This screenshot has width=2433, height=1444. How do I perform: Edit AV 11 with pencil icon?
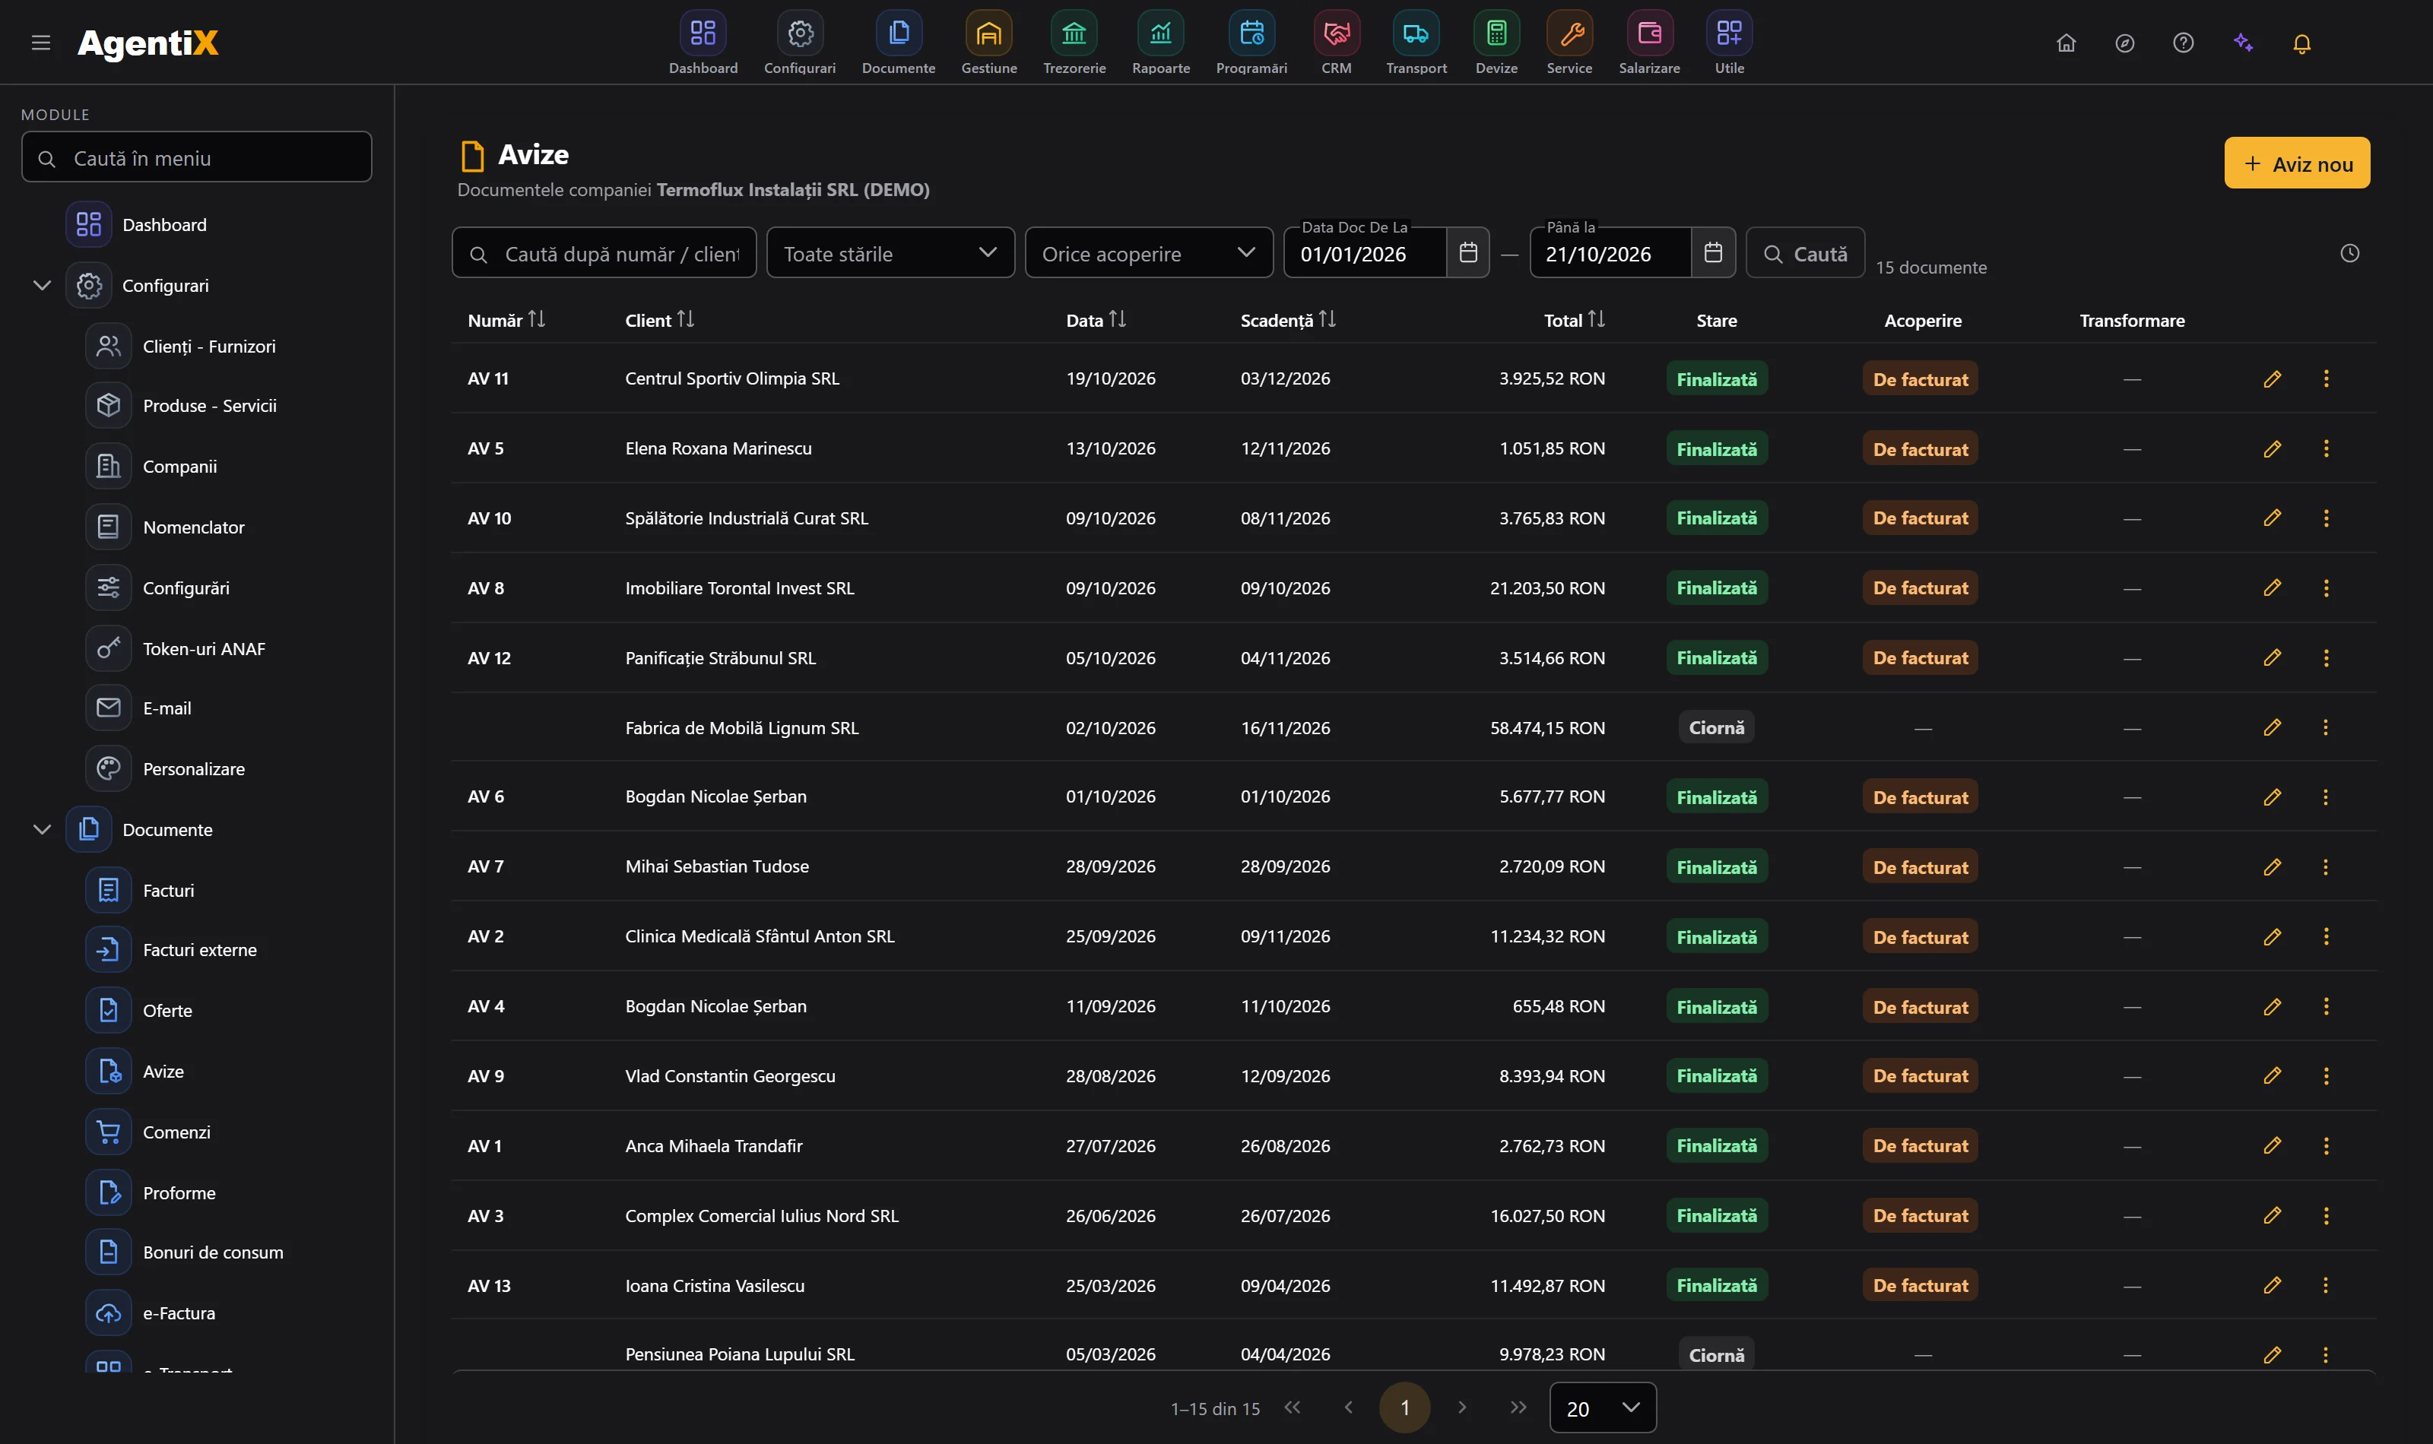[2273, 378]
